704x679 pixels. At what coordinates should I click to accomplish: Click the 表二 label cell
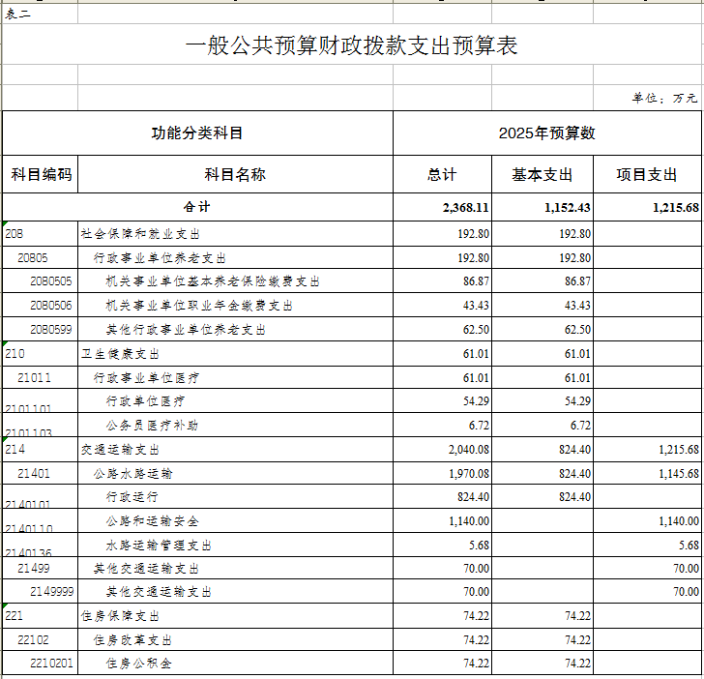[x=40, y=14]
